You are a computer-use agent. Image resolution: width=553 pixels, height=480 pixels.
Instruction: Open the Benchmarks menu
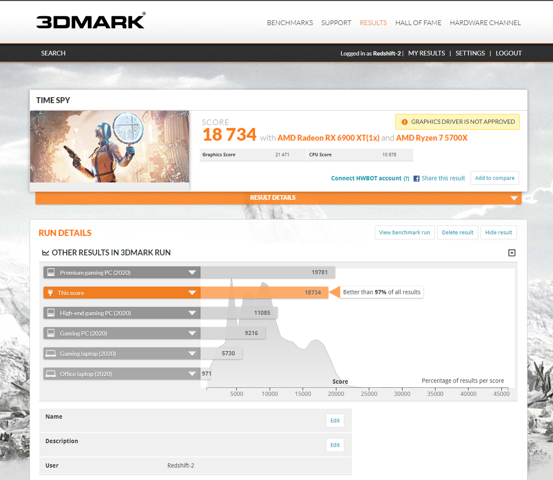pos(290,23)
